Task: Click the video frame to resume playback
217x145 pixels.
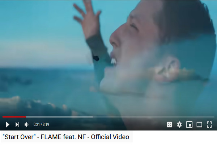Action: [109, 58]
